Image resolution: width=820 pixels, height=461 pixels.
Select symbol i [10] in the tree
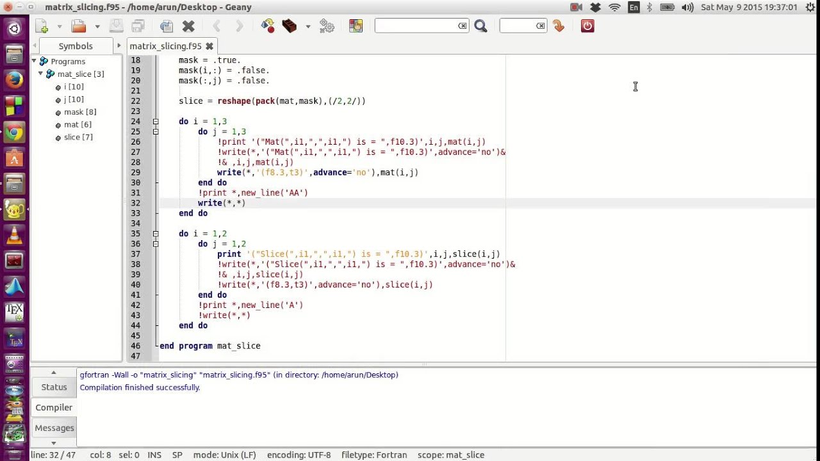coord(74,86)
